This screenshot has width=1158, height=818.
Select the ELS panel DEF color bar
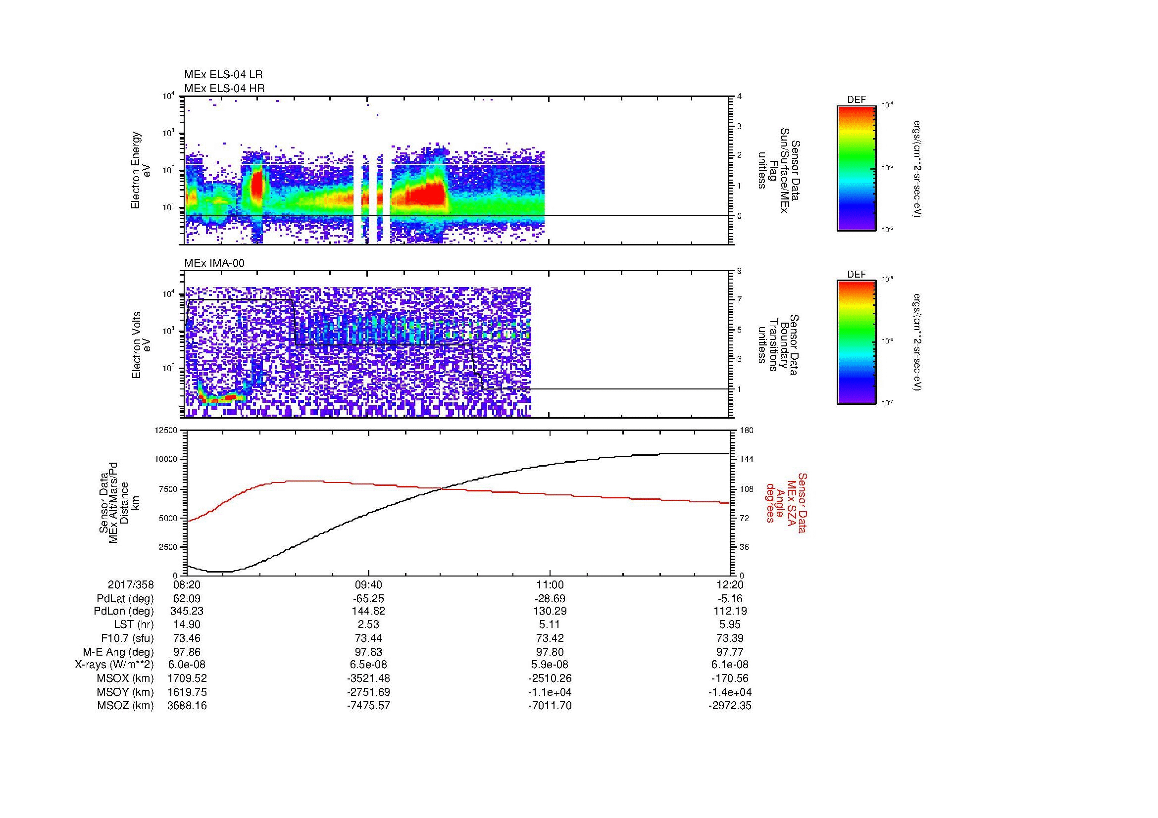(856, 168)
